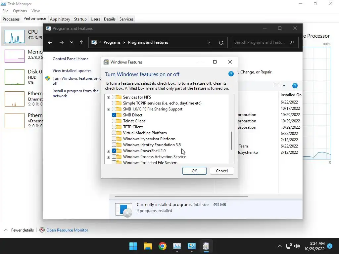Switch to the Startup tab
This screenshot has width=339, height=254.
coord(80,19)
